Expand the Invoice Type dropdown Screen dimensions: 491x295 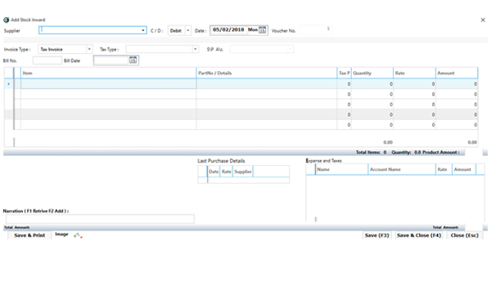pos(89,49)
